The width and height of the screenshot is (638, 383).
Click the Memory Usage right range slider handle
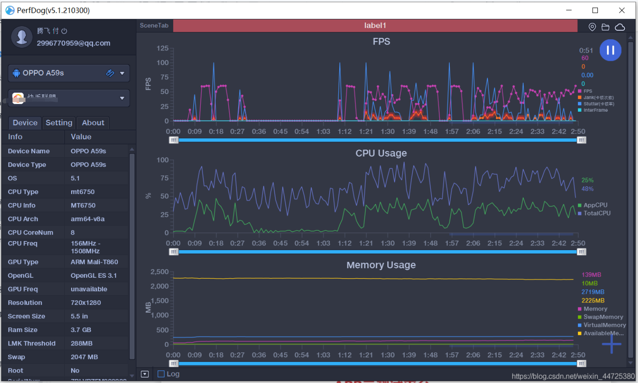tap(581, 363)
